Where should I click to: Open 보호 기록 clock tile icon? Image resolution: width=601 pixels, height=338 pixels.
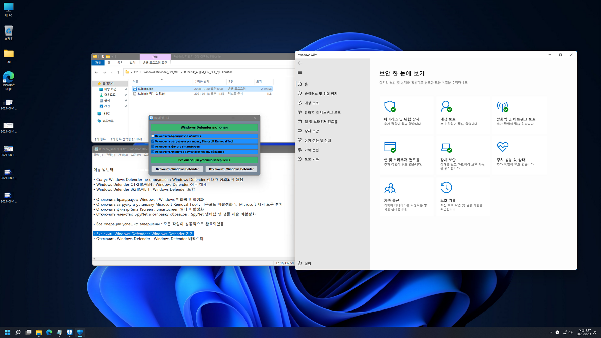tap(446, 187)
